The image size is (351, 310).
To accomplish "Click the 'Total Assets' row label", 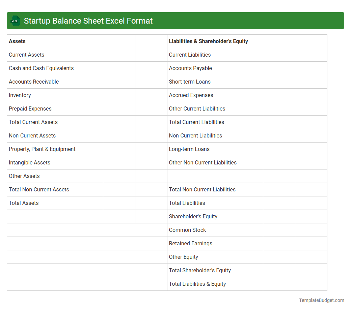I will 24,203.
